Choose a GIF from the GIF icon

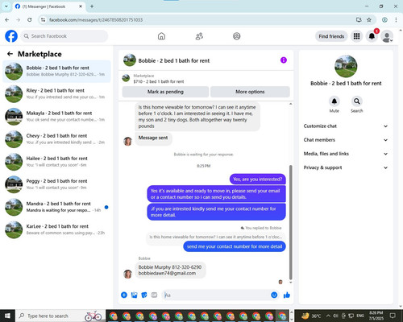pyautogui.click(x=154, y=295)
